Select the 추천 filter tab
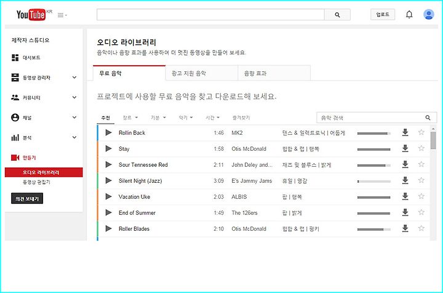 pos(106,118)
